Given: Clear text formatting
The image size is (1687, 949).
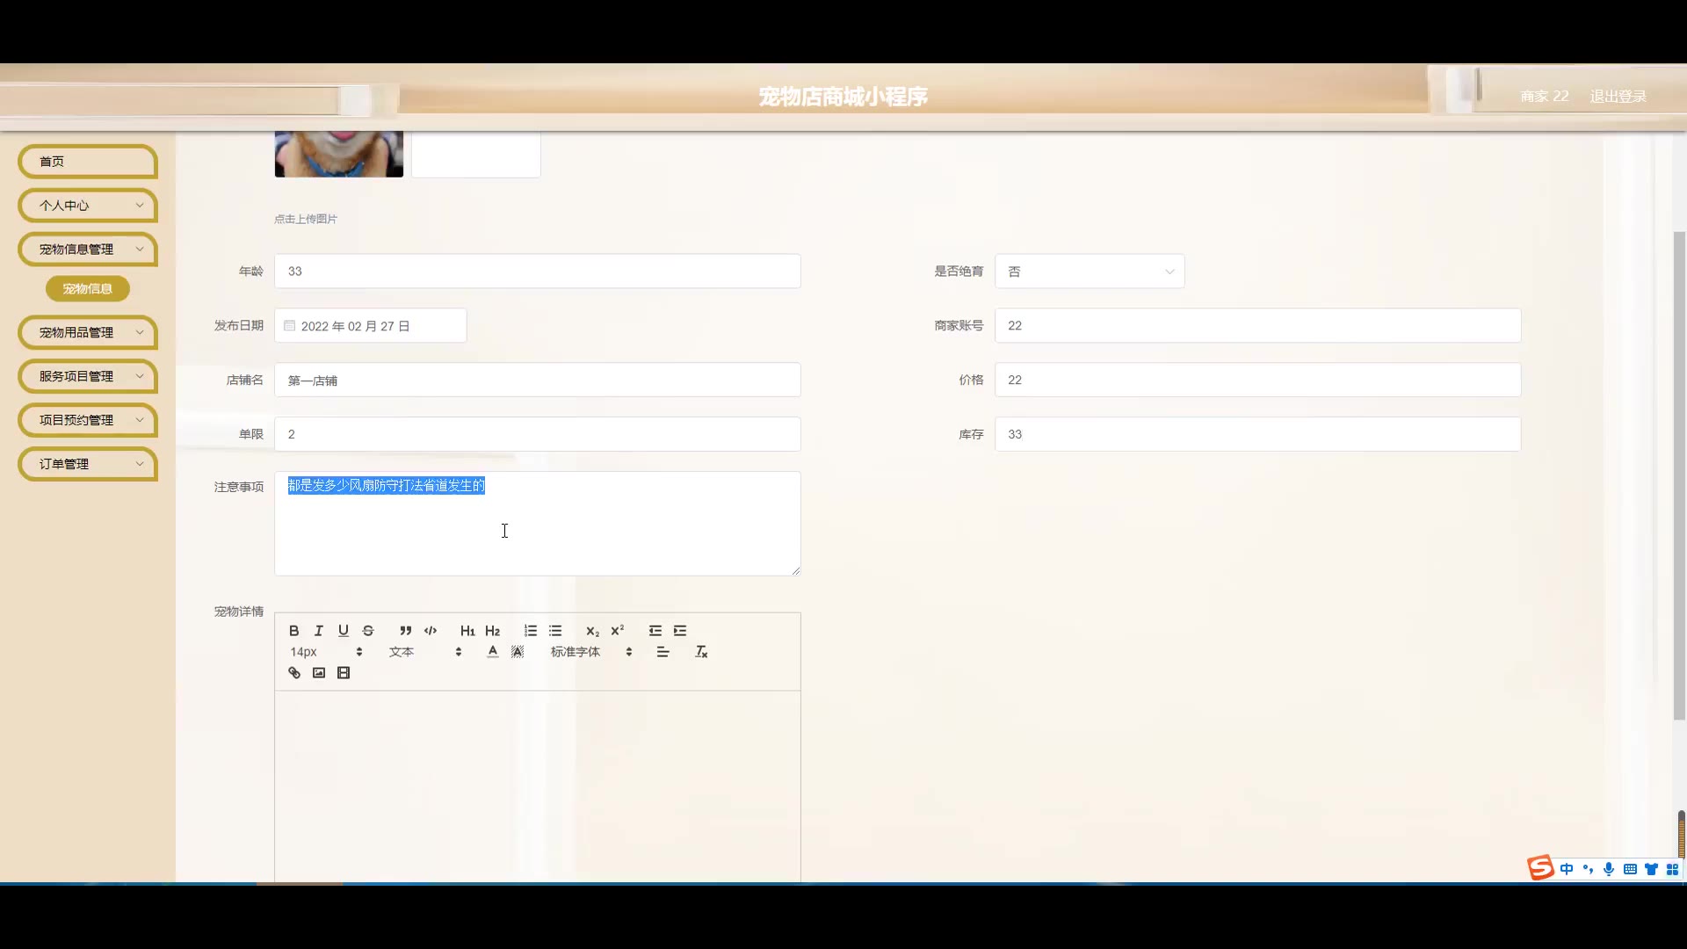Looking at the screenshot, I should pos(701,652).
